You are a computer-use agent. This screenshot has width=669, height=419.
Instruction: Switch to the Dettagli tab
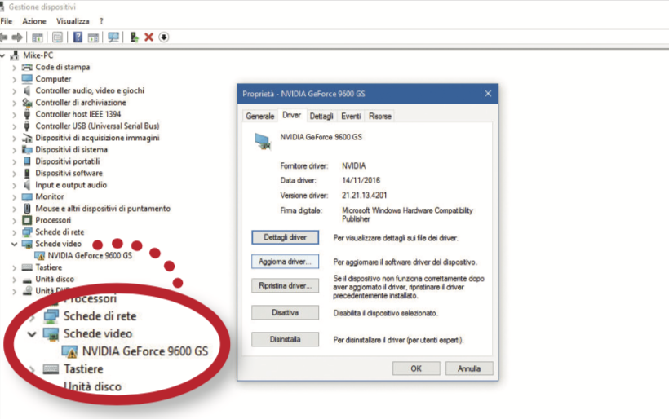321,117
